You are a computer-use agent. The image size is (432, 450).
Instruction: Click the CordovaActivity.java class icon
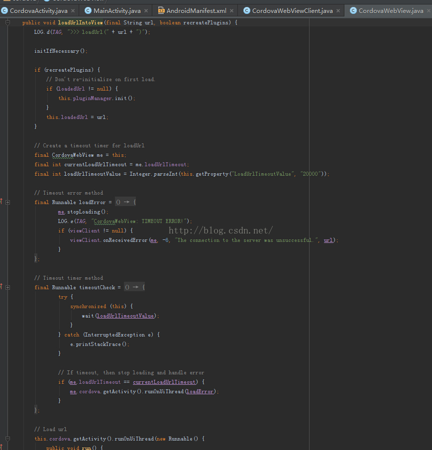pos(4,10)
